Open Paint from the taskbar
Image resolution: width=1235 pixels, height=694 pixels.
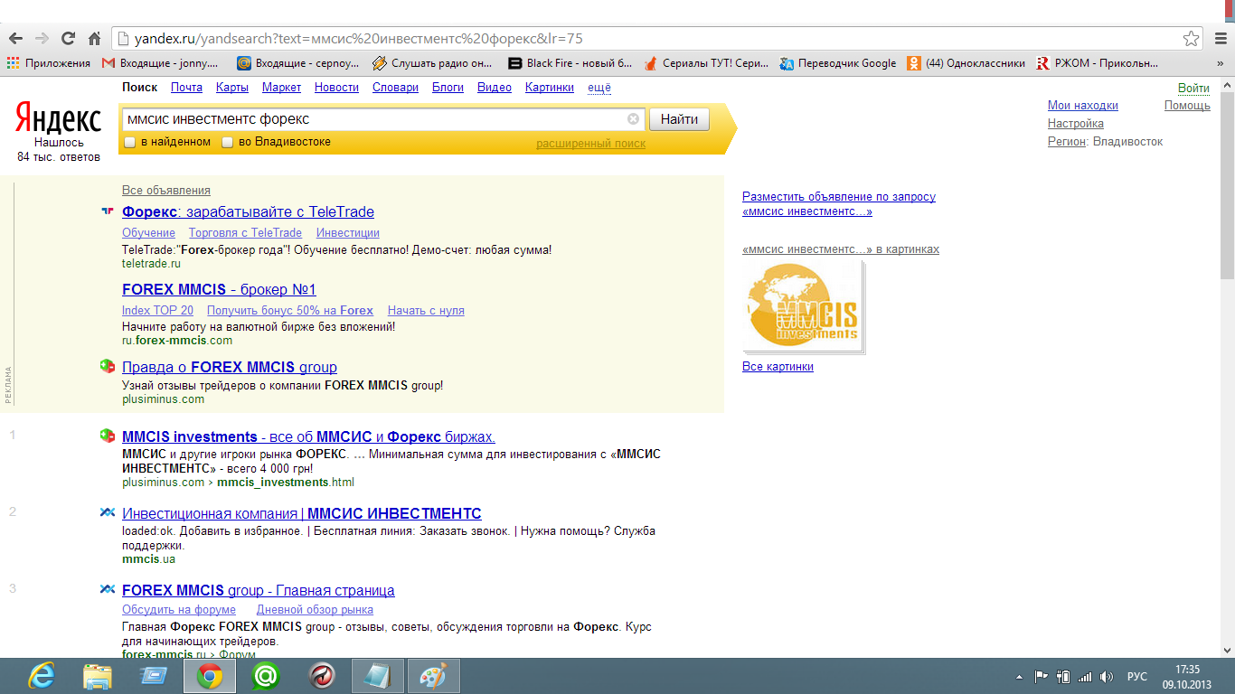coord(434,676)
